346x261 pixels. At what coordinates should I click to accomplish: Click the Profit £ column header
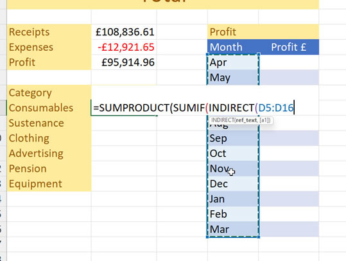coord(289,47)
